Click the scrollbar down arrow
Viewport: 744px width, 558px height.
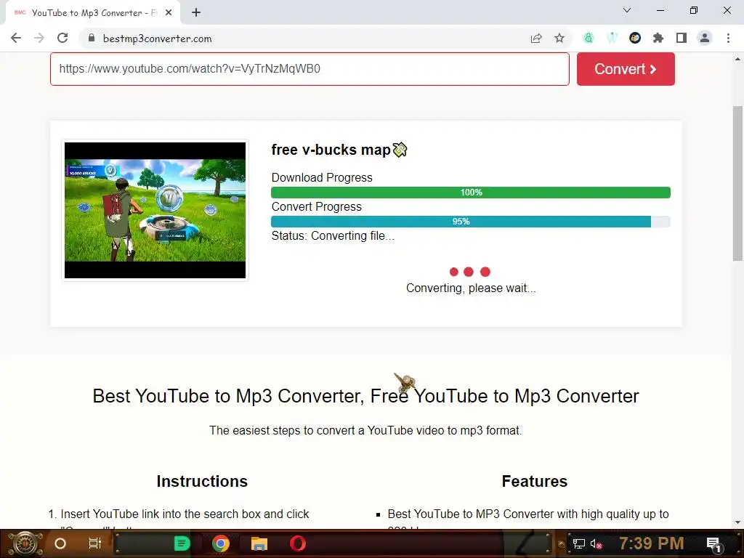(737, 522)
